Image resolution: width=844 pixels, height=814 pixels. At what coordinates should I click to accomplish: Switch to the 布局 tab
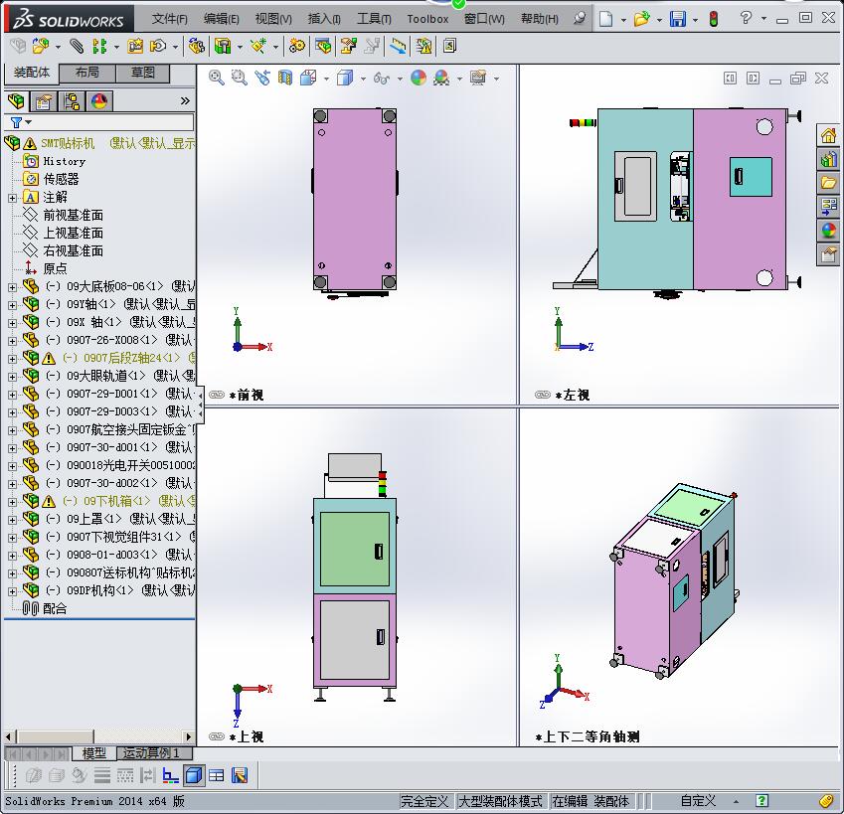pos(86,73)
